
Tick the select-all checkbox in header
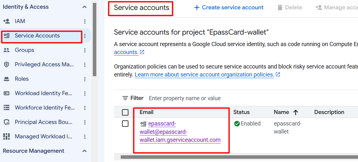pyautogui.click(x=125, y=112)
